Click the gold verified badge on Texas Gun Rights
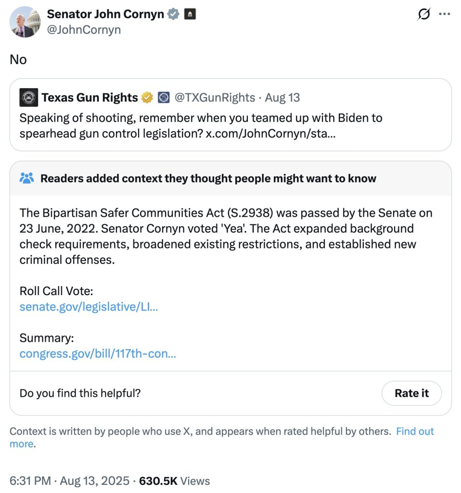This screenshot has height=493, width=461. (x=147, y=98)
